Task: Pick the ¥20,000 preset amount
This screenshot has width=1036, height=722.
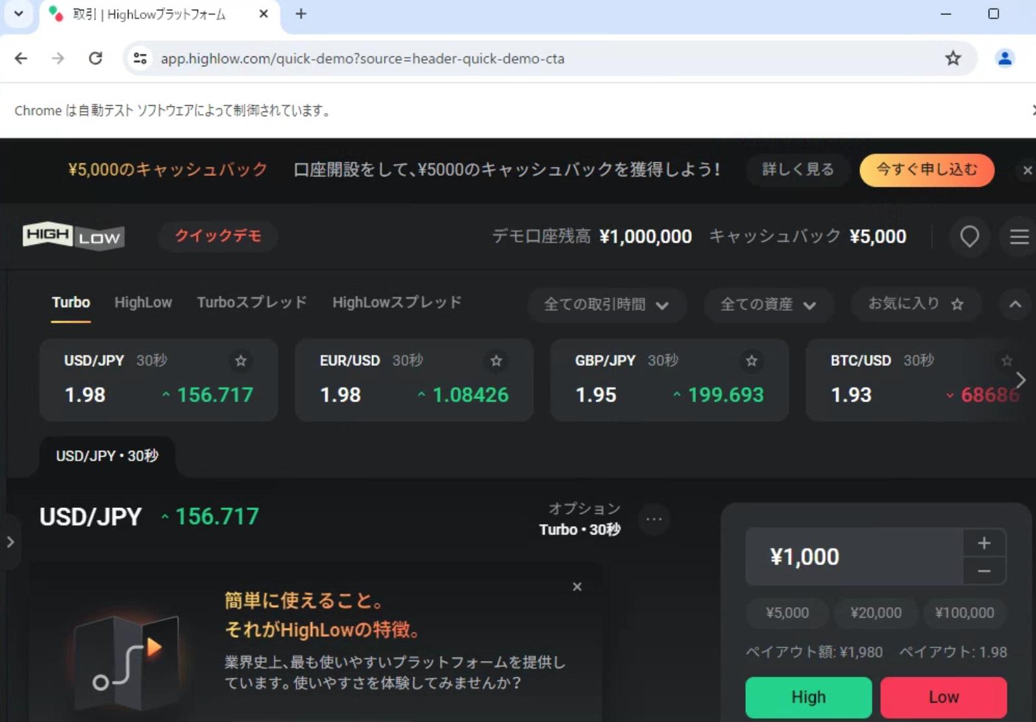Action: pos(876,613)
